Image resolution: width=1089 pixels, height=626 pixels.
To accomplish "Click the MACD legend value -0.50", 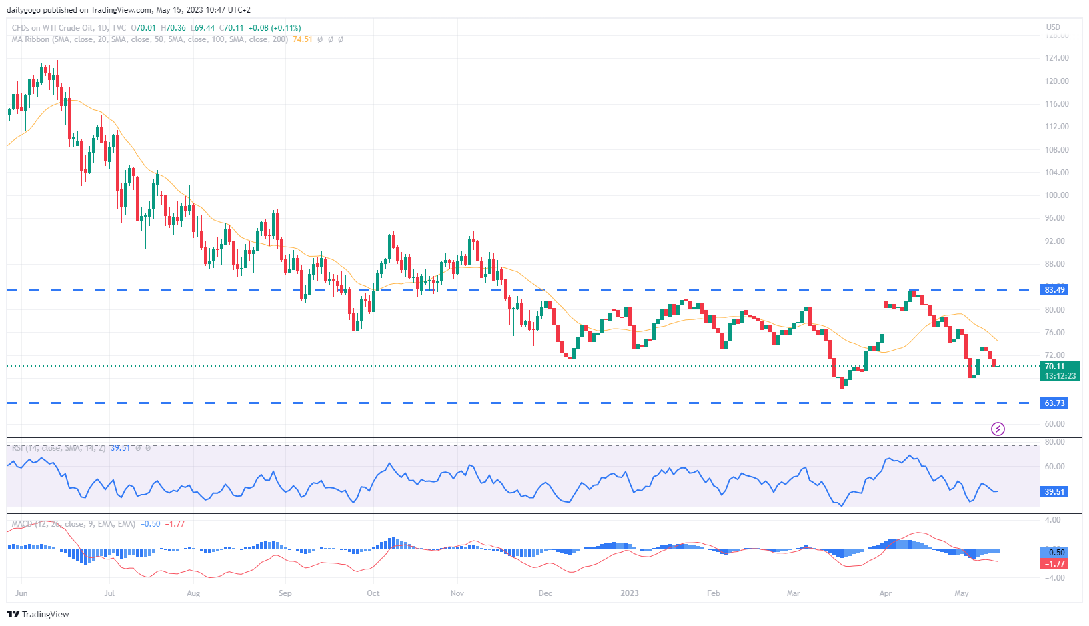I will click(x=151, y=524).
